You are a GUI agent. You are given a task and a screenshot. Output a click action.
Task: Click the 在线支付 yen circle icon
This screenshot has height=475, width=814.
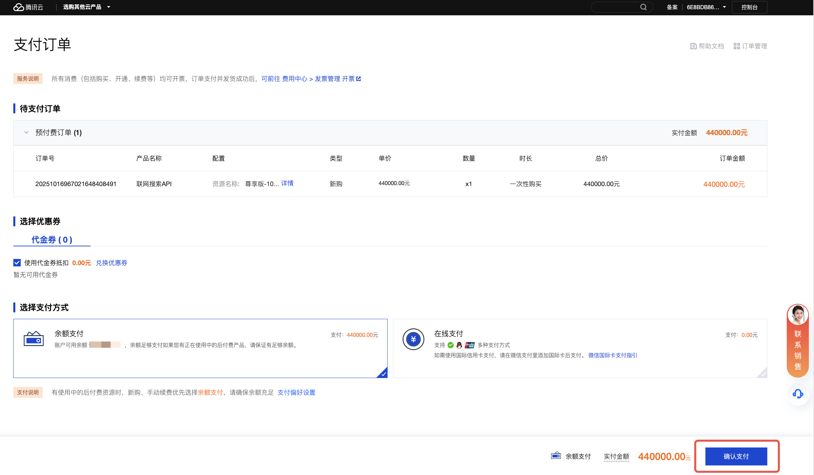(x=413, y=339)
